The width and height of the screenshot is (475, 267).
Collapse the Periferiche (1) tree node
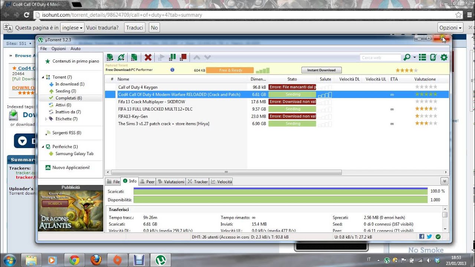[x=43, y=146]
